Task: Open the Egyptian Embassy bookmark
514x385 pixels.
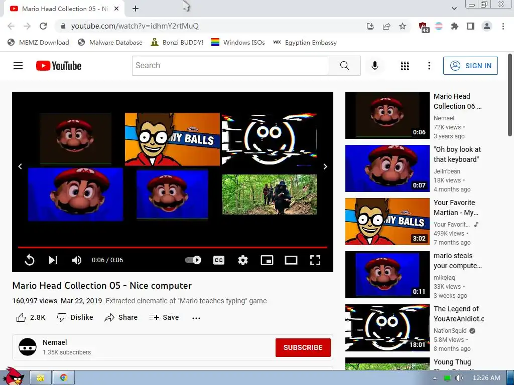Action: coord(305,42)
